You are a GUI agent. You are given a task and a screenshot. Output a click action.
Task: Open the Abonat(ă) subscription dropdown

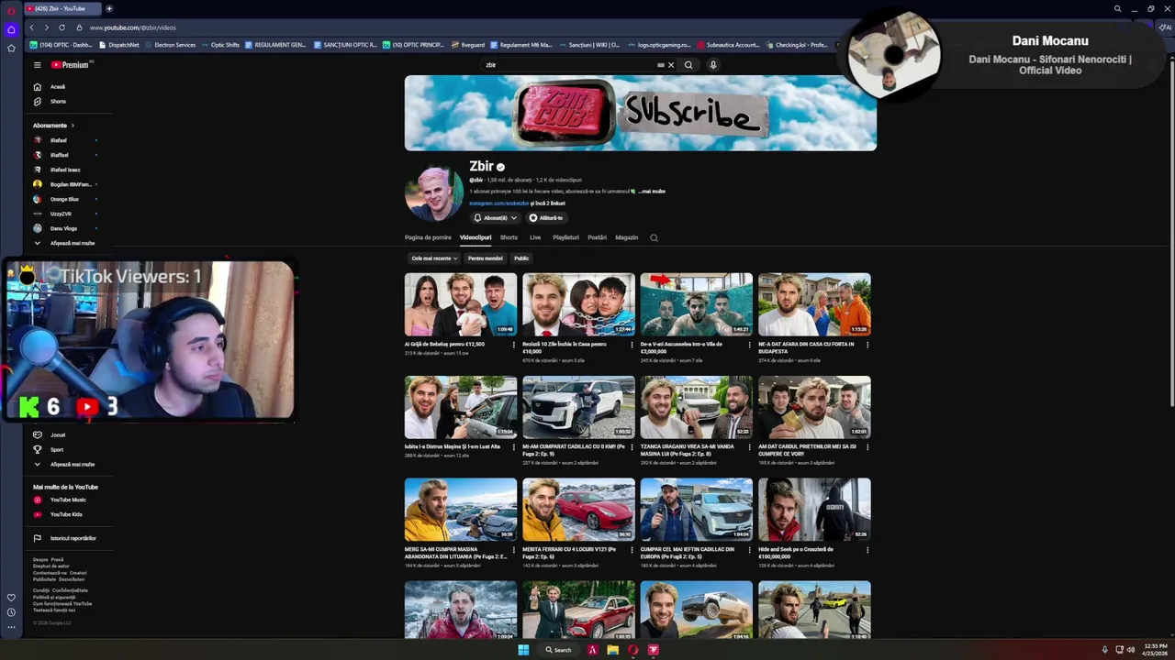tap(495, 218)
